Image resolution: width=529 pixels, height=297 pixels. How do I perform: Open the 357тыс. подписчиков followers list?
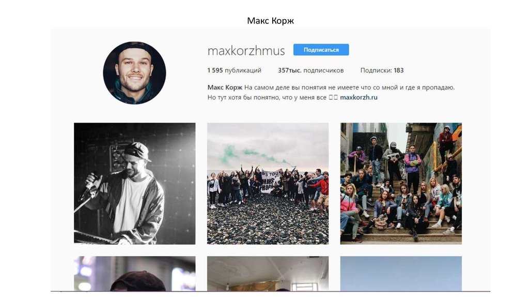point(310,70)
